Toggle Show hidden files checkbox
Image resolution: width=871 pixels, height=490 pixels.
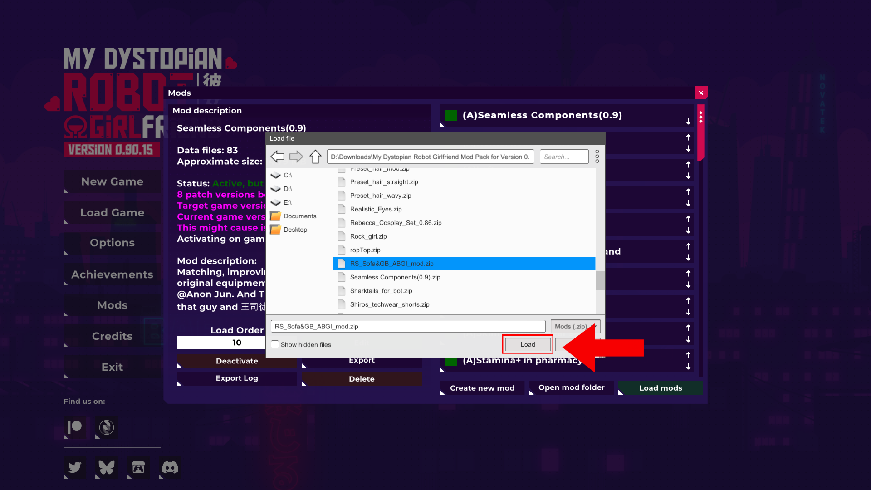pos(275,345)
